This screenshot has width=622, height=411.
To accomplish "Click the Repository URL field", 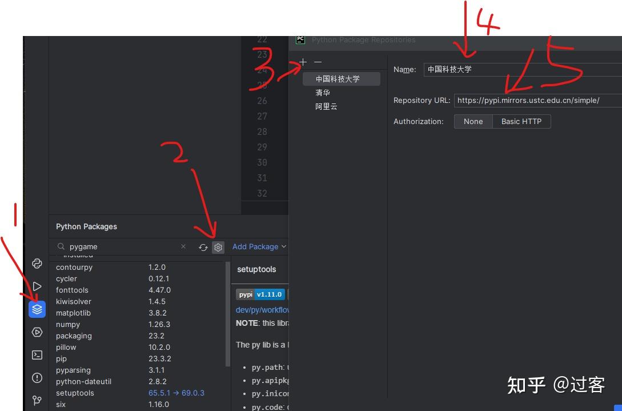I will pyautogui.click(x=538, y=101).
